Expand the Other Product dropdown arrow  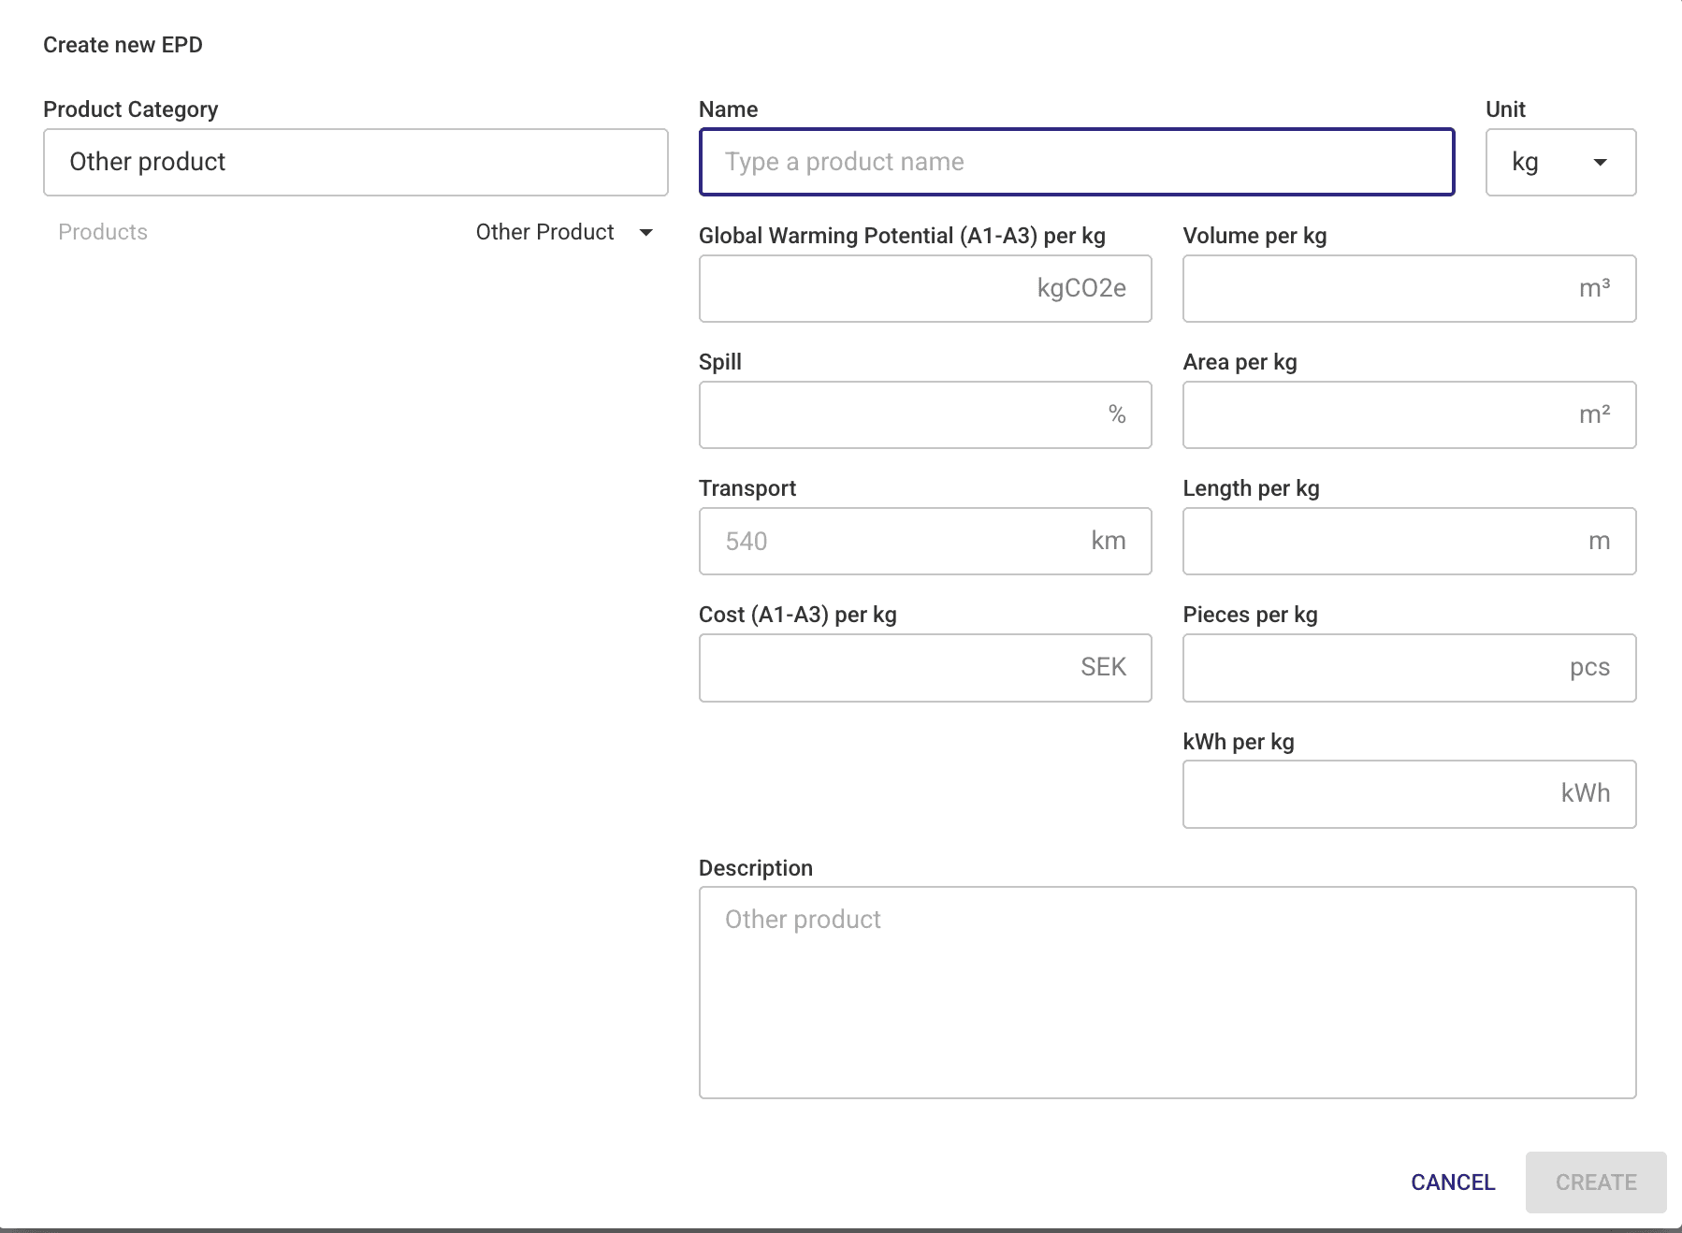(x=645, y=233)
